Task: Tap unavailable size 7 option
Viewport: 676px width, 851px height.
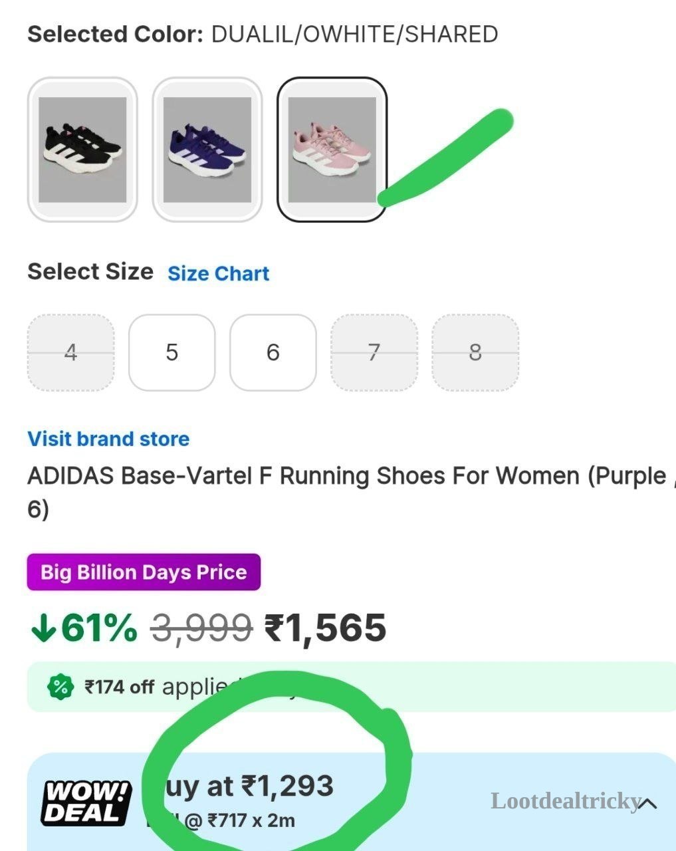Action: click(x=374, y=352)
